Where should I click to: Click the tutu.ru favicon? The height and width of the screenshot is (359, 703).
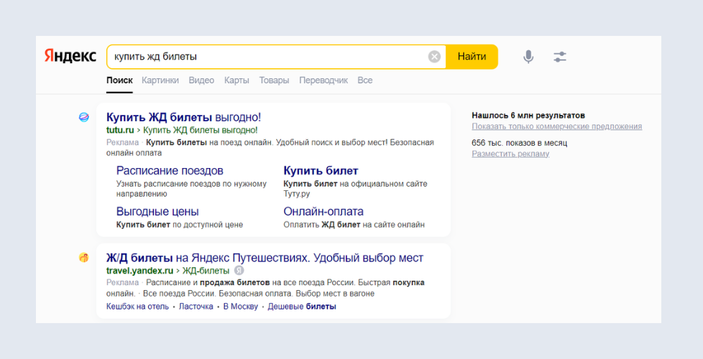click(x=84, y=117)
